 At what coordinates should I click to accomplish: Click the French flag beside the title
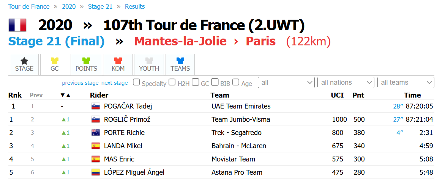click(x=17, y=25)
